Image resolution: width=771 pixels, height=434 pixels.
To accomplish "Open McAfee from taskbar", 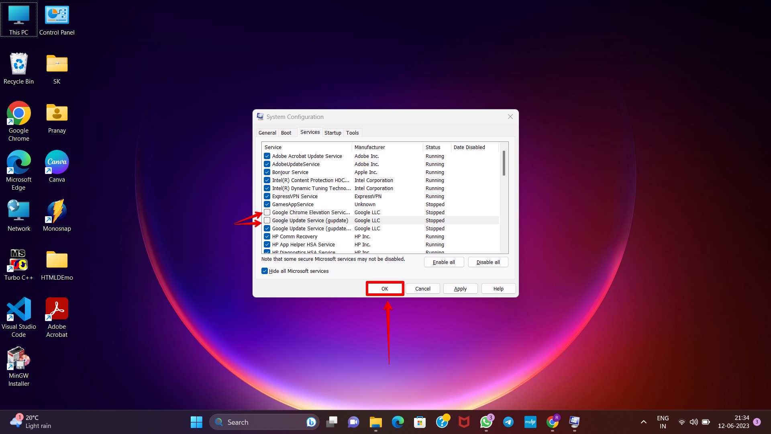I will (464, 422).
